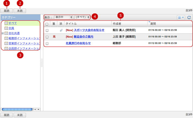
Task: Click the top 既読 button
Action: pos(7,11)
